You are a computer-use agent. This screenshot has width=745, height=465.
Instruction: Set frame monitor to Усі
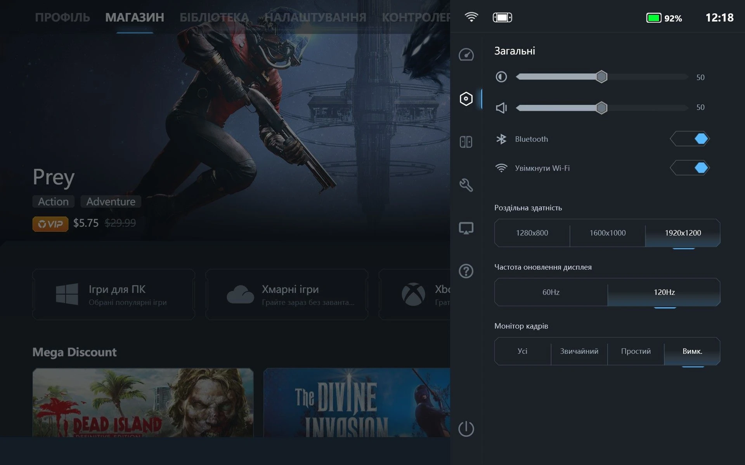522,351
